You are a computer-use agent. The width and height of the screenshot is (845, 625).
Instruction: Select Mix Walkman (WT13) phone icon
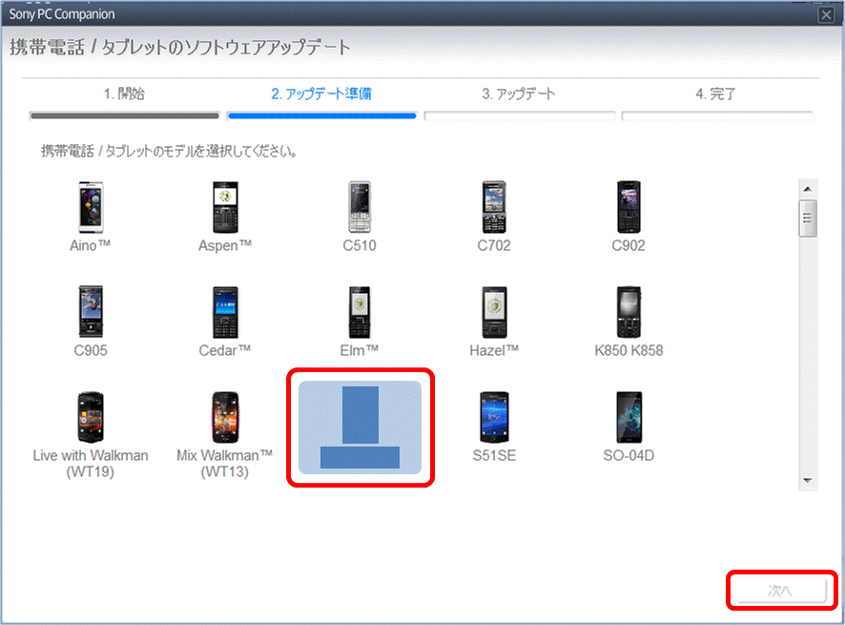point(225,417)
